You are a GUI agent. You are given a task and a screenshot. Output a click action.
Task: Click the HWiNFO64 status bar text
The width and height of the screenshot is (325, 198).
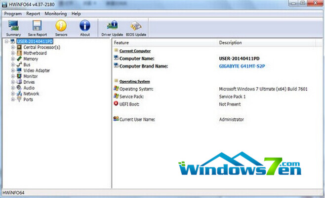point(13,193)
